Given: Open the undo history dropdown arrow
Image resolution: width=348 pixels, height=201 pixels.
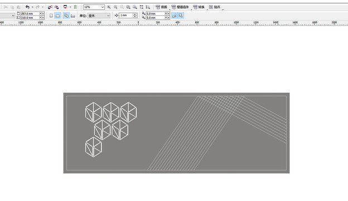Looking at the screenshot, I should pyautogui.click(x=32, y=7).
